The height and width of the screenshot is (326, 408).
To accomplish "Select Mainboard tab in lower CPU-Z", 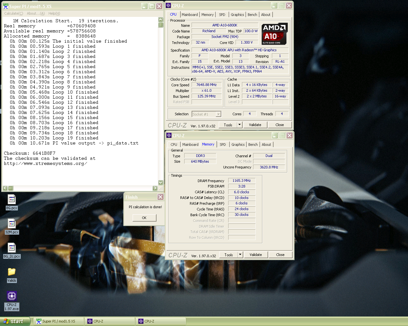I will 190,145.
